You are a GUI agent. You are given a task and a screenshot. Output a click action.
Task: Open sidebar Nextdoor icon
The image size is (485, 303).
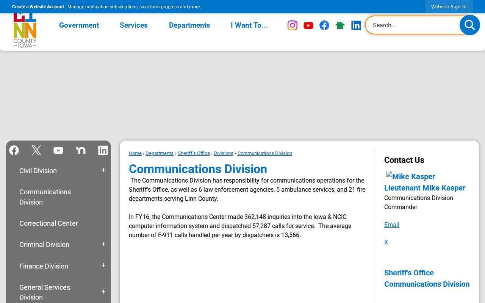point(81,150)
